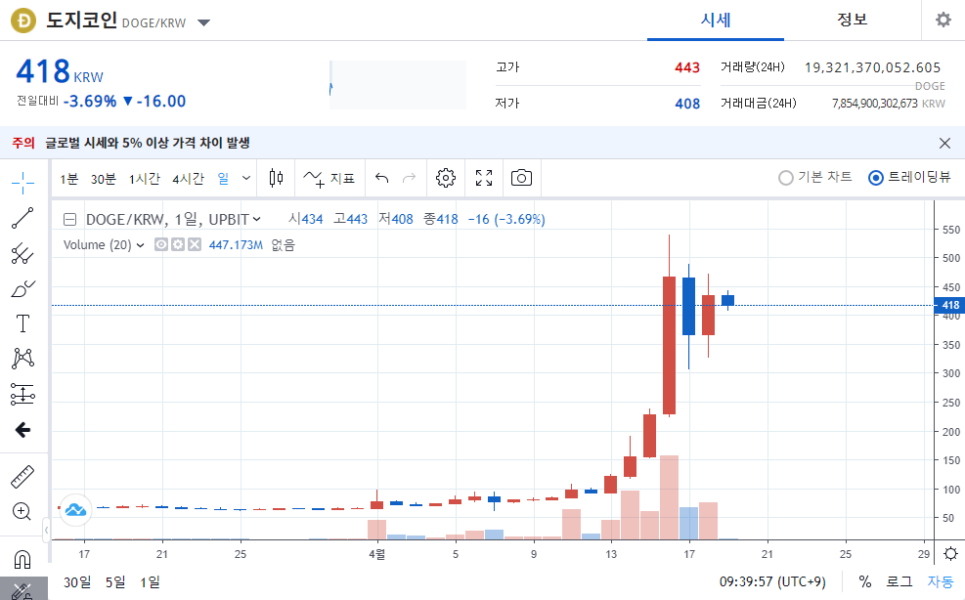Switch chart to fullscreen mode

coord(484,179)
